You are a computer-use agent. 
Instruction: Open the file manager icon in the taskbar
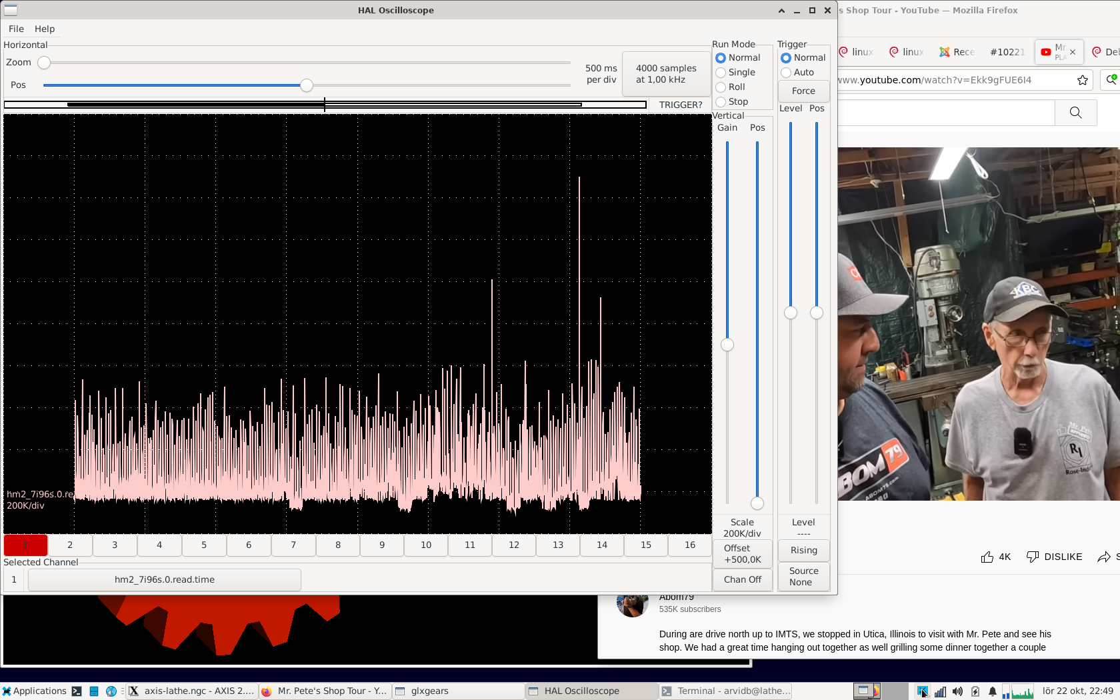point(94,691)
